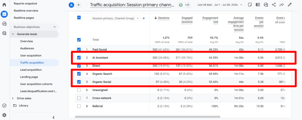Click the plus icon beside the green check

pos(188,5)
